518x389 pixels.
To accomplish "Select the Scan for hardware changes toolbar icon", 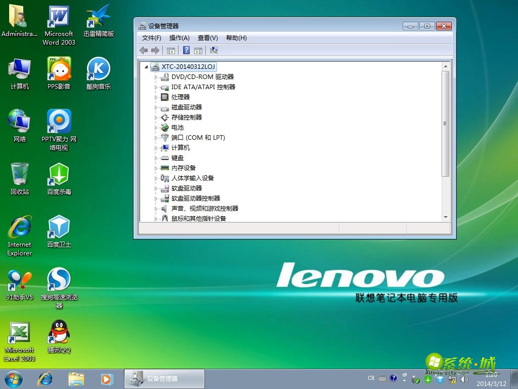I will tap(213, 50).
